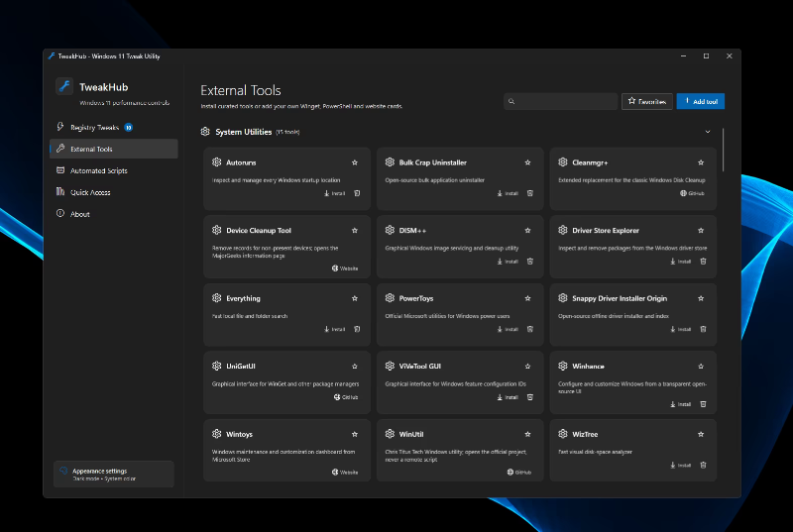This screenshot has width=793, height=532.
Task: Click the tools list vertical scrollbar
Action: [724, 150]
